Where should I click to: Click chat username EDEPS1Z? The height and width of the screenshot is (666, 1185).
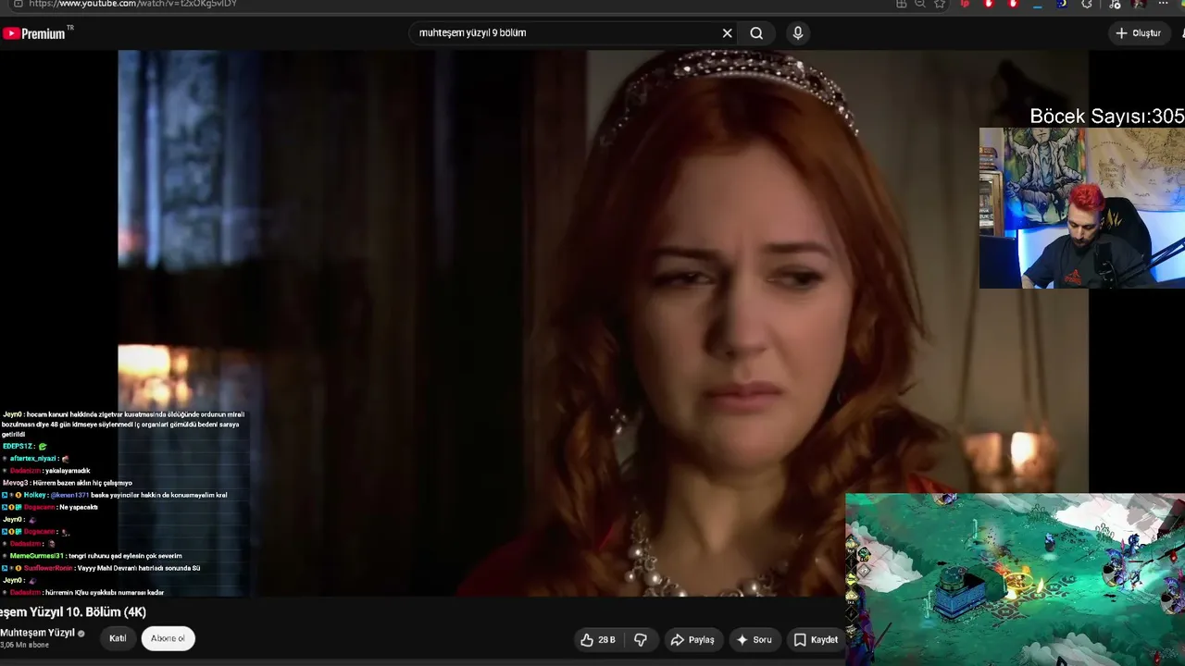pyautogui.click(x=18, y=447)
